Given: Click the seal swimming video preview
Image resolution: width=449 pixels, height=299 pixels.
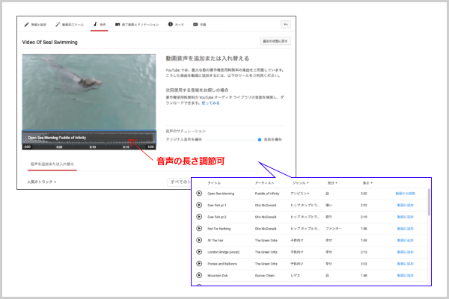Looking at the screenshot, I should pos(89,92).
